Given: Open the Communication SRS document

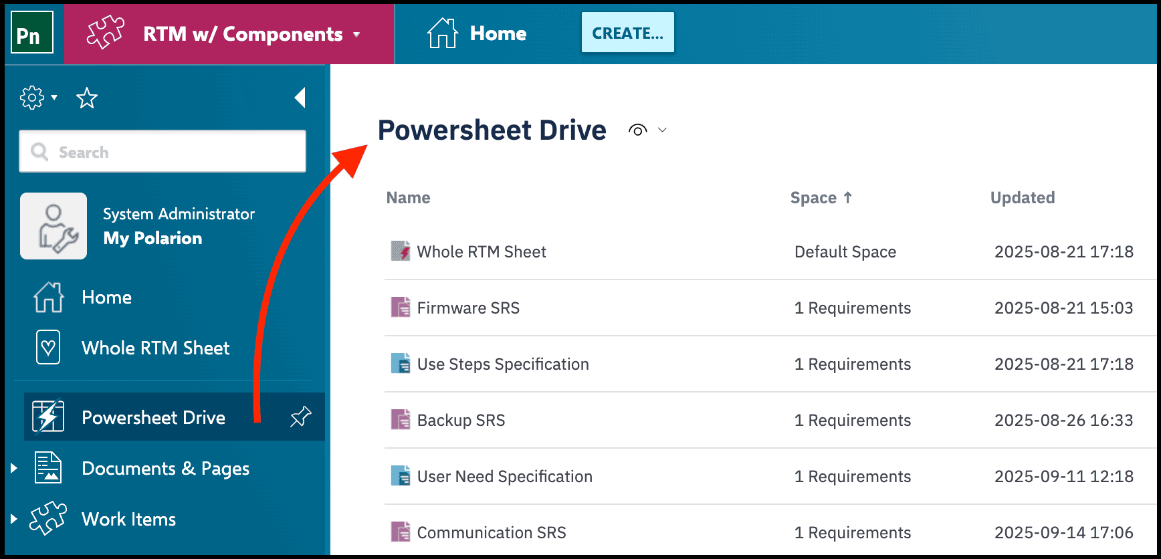Looking at the screenshot, I should [492, 532].
